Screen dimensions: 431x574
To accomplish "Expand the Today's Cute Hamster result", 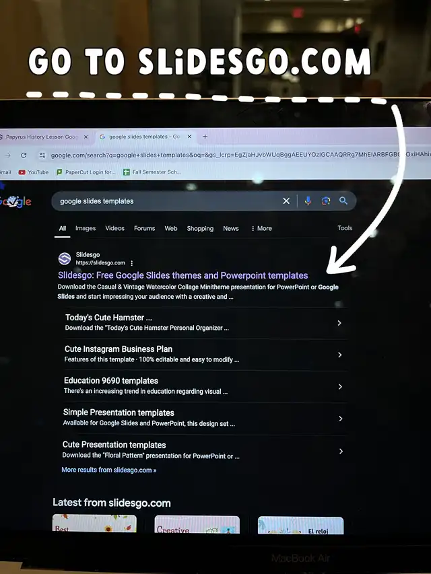I will pos(205,322).
